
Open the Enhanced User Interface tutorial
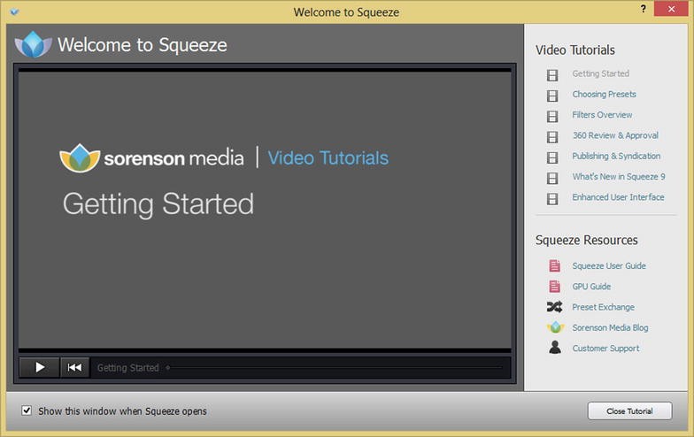click(618, 196)
